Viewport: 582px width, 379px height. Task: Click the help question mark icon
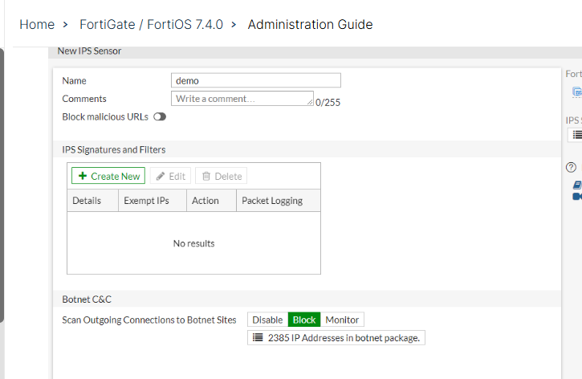coord(572,168)
